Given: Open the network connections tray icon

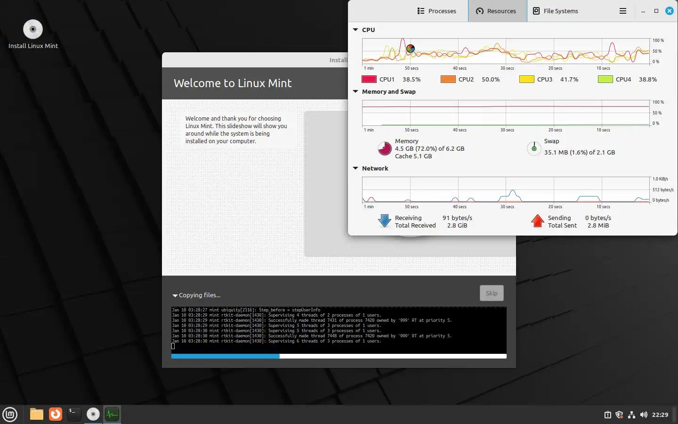Looking at the screenshot, I should [631, 415].
